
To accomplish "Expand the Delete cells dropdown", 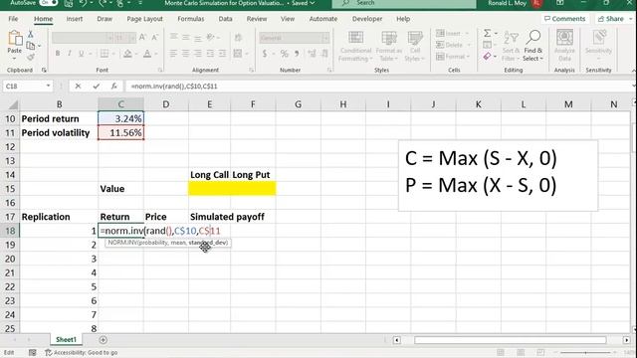I will tap(469, 45).
